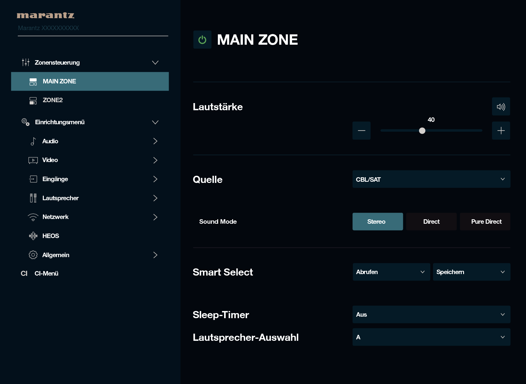
Task: Click the Lautsprecher speaker icon
Action: [33, 198]
